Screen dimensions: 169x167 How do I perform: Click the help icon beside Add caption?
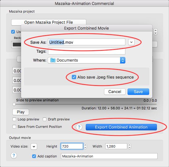pos(14,155)
